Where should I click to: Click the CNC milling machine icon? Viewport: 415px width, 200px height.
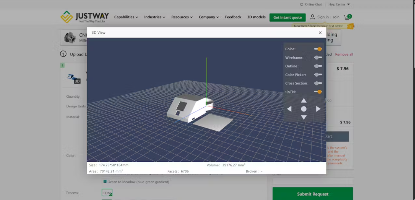(70, 37)
